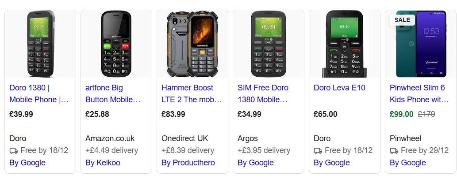Open the artfone Big Button phone image
Image resolution: width=457 pixels, height=183 pixels.
click(116, 44)
